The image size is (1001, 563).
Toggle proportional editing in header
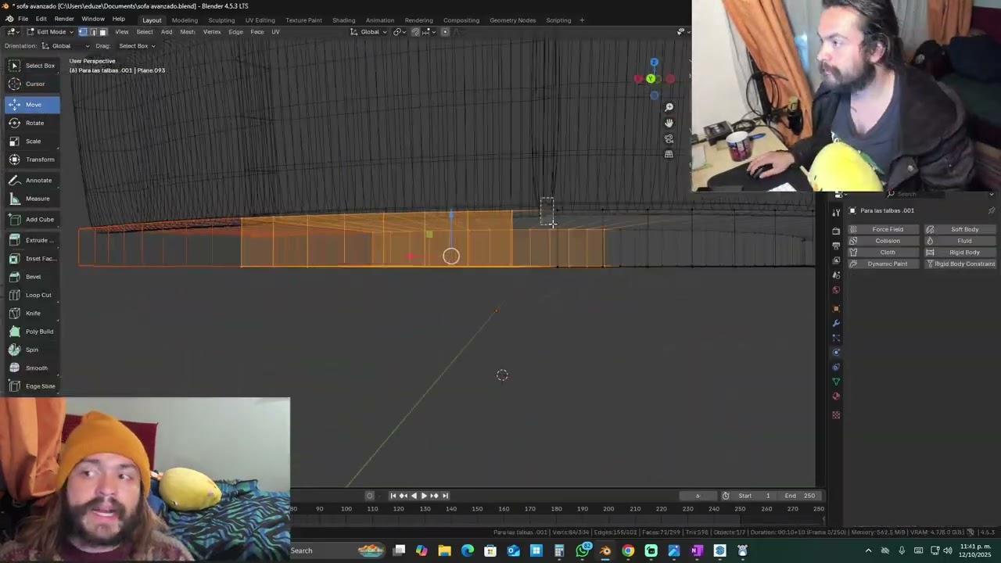tap(445, 32)
